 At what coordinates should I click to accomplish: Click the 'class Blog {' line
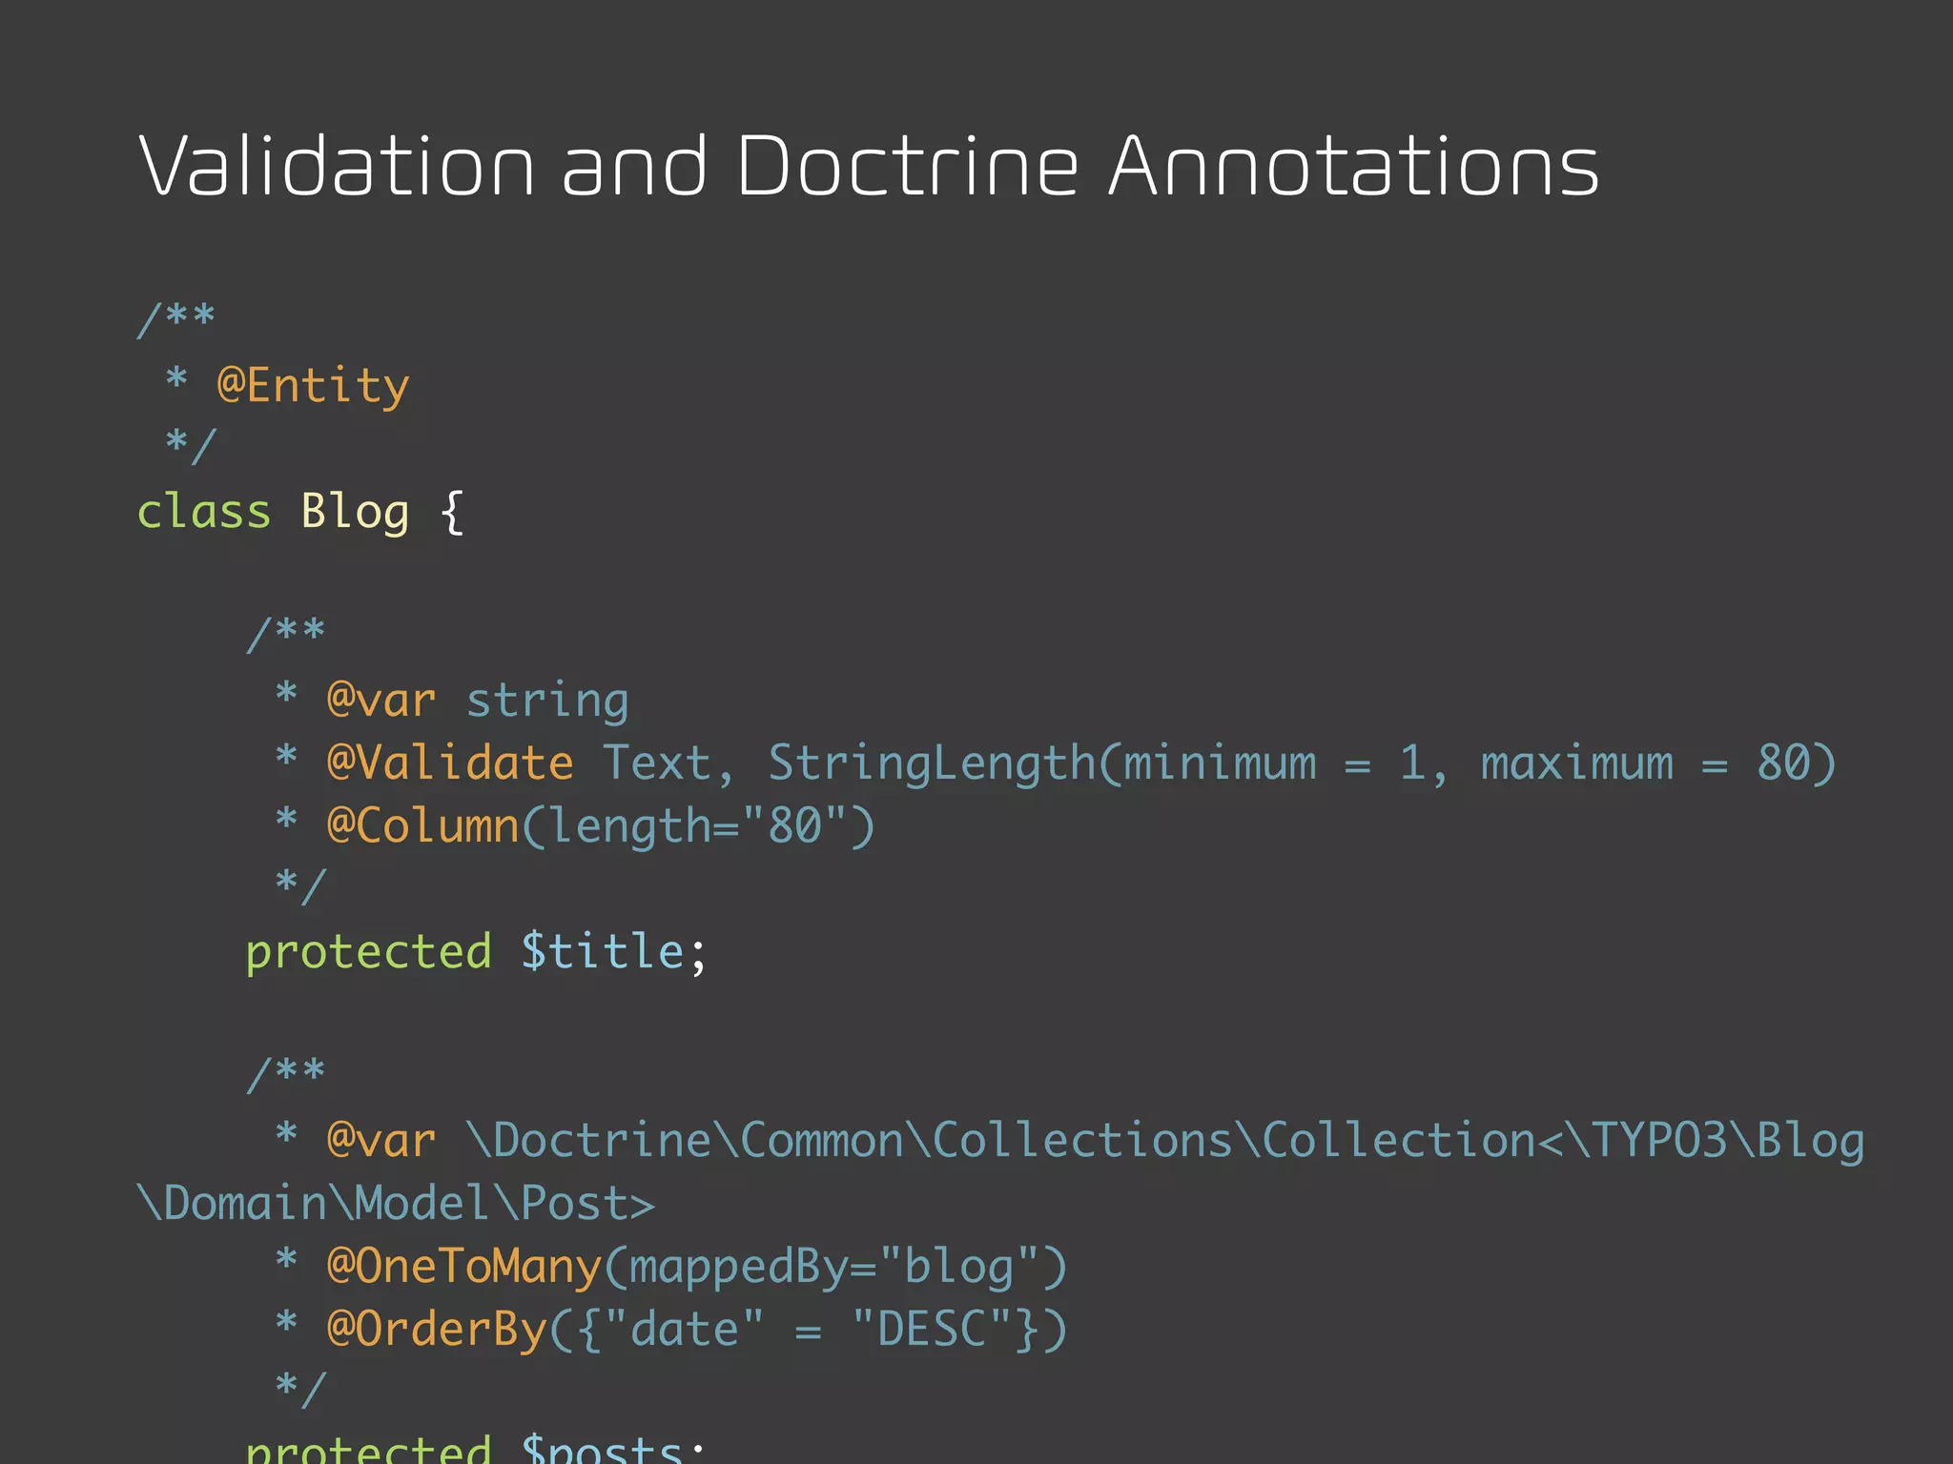click(301, 513)
